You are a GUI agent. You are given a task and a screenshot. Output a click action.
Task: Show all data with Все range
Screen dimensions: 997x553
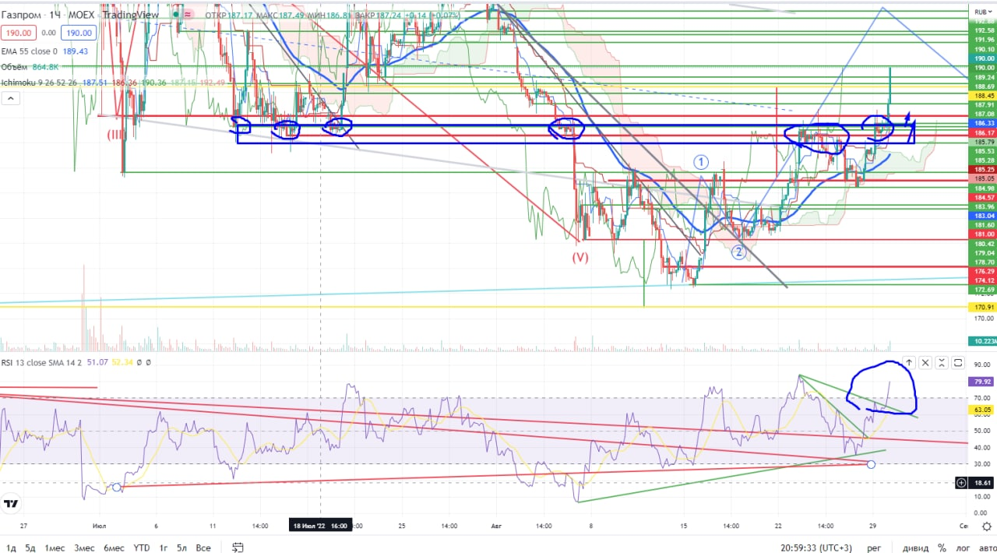(x=203, y=548)
